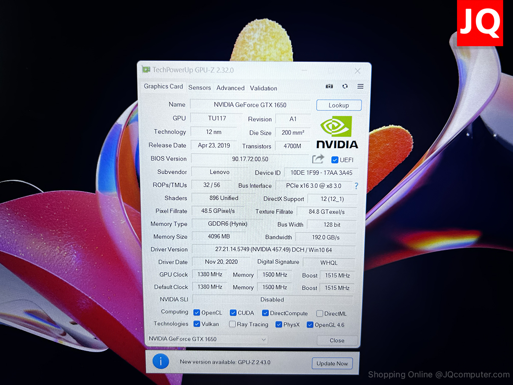Click the GPU Clock row Boost 1515 MHz
513x385 pixels.
(x=337, y=275)
